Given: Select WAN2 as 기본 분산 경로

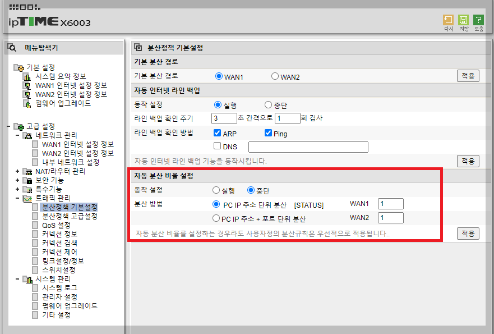Looking at the screenshot, I should tap(275, 76).
